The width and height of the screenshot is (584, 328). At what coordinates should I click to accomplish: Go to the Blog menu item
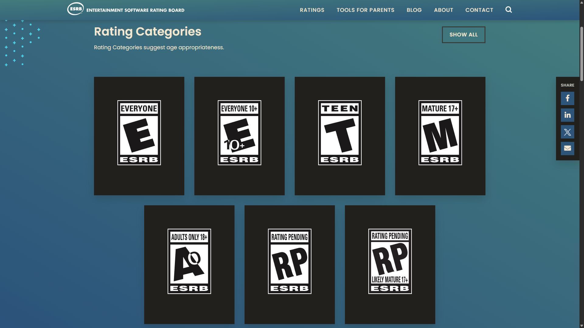414,10
